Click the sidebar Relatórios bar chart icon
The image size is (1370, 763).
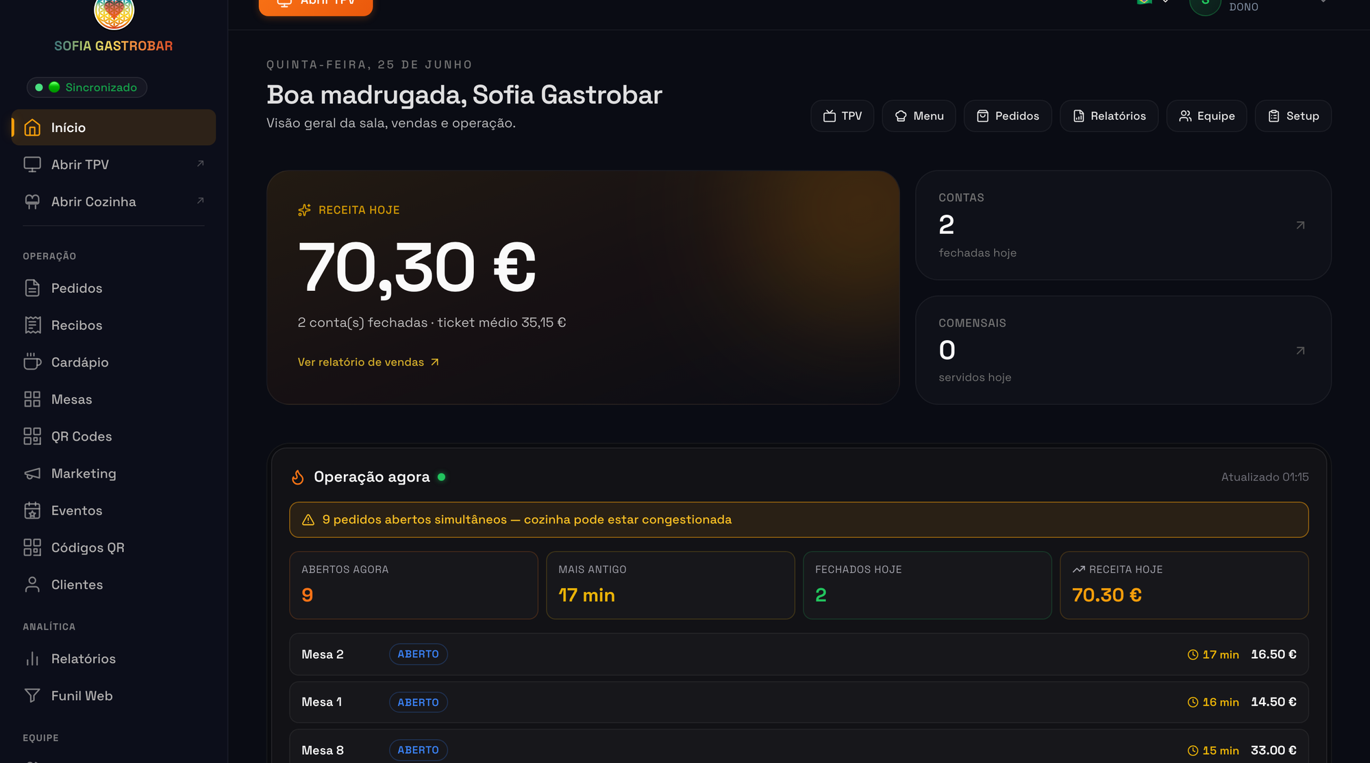click(32, 658)
